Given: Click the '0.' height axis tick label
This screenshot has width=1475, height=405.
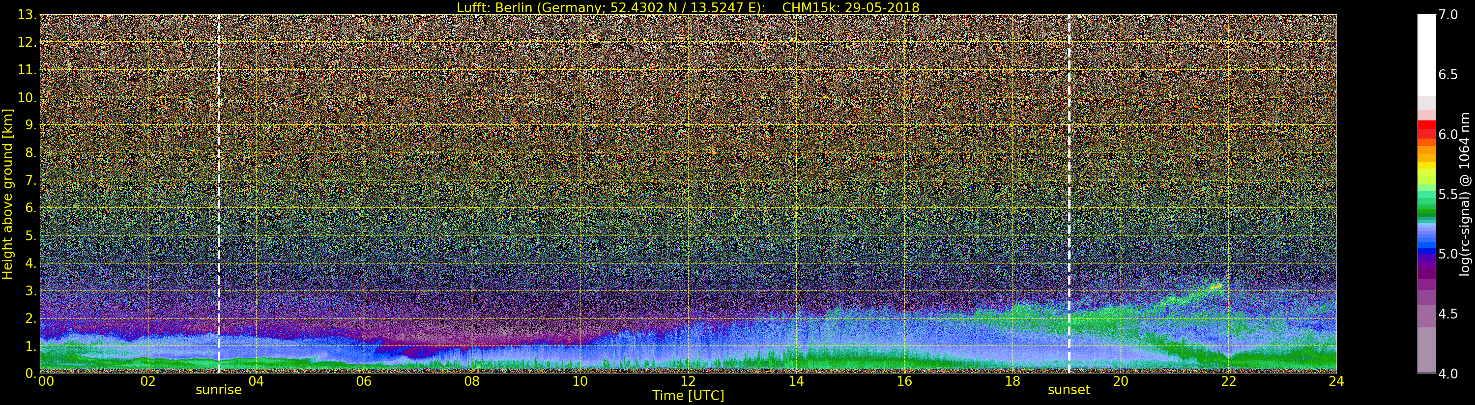Looking at the screenshot, I should 31,374.
